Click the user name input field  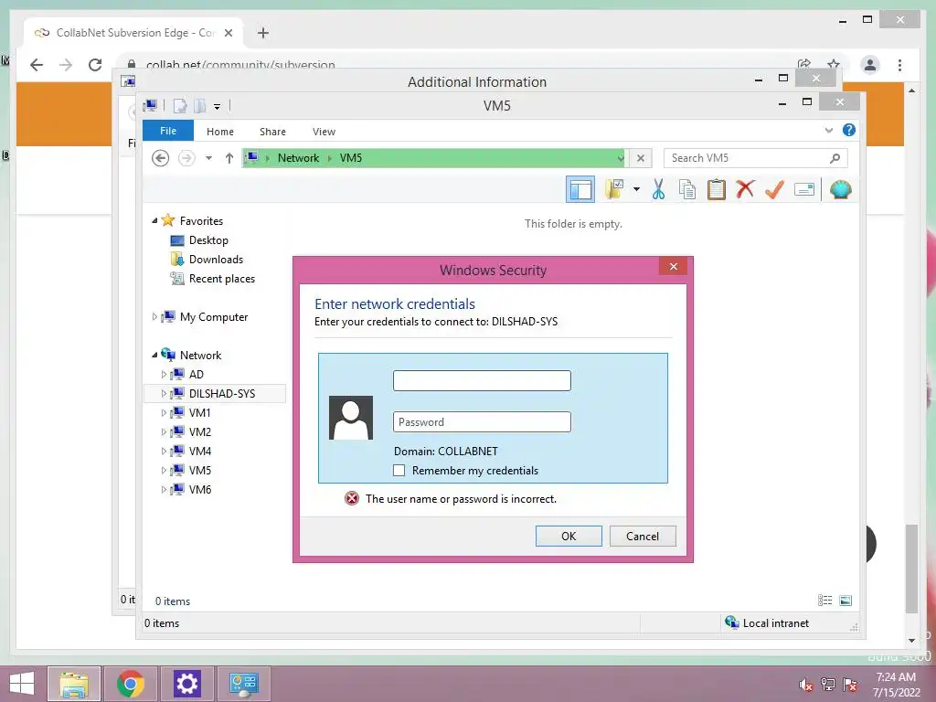(x=482, y=381)
